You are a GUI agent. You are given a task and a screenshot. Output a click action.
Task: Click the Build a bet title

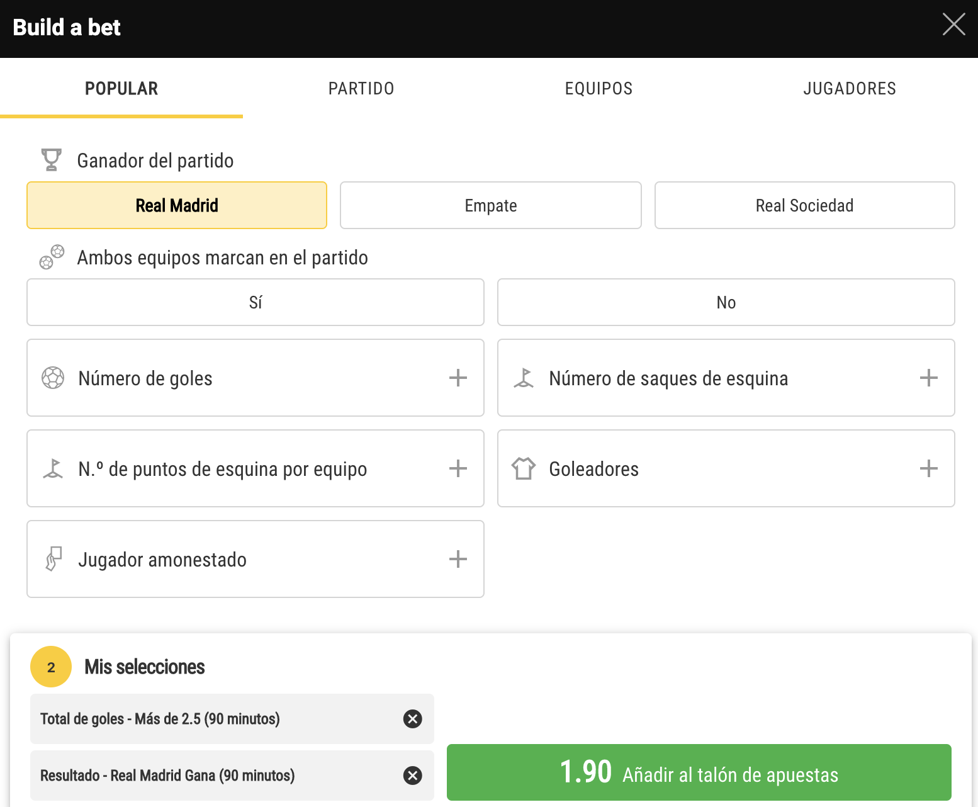(x=67, y=28)
